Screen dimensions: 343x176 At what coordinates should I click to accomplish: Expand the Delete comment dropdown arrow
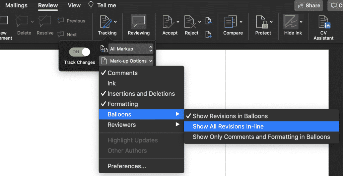(32, 21)
